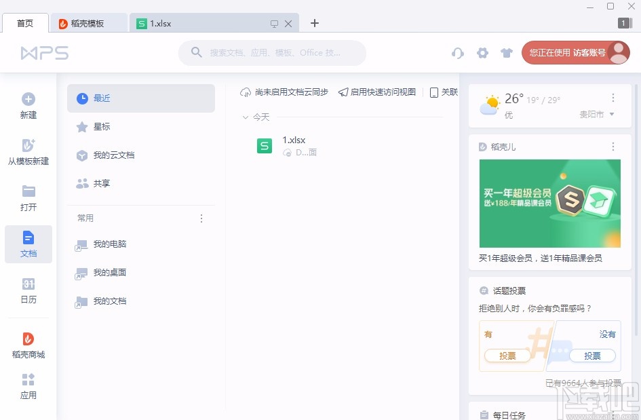Open the weather card more options menu
Screen dimensions: 641x420
tap(613, 98)
